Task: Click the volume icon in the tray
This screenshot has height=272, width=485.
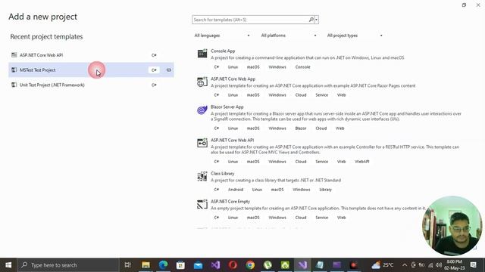Action: point(439,265)
